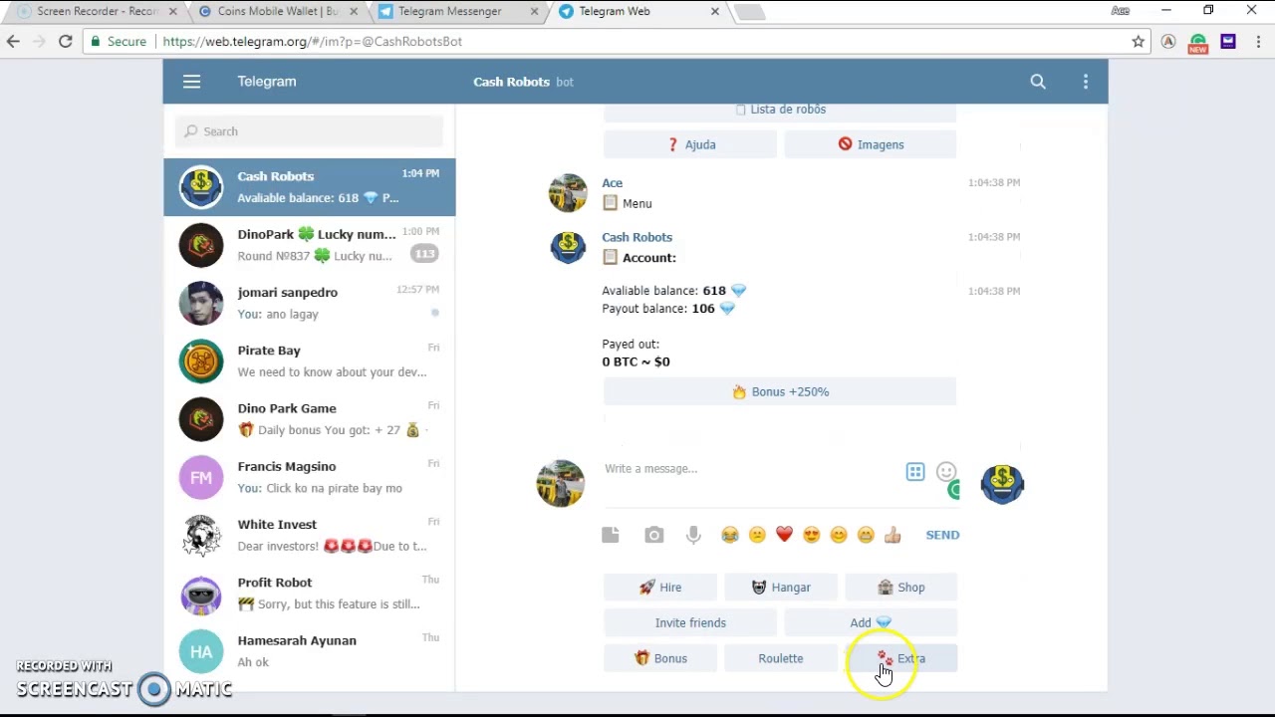Click the Roulette button
This screenshot has height=717, width=1275.
(781, 659)
